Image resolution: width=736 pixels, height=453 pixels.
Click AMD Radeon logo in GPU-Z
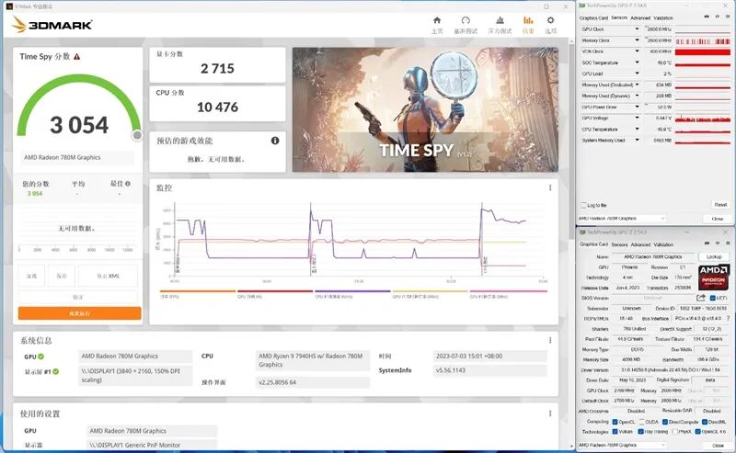pyautogui.click(x=714, y=277)
